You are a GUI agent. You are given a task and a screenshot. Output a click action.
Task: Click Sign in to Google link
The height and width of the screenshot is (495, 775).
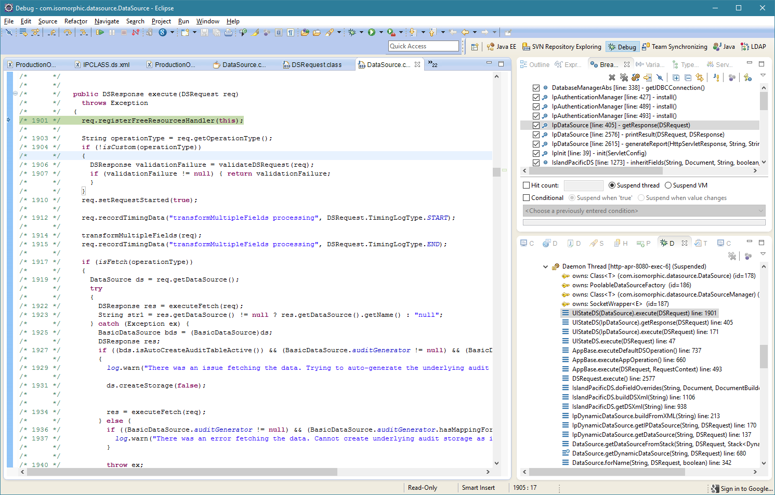click(x=742, y=489)
